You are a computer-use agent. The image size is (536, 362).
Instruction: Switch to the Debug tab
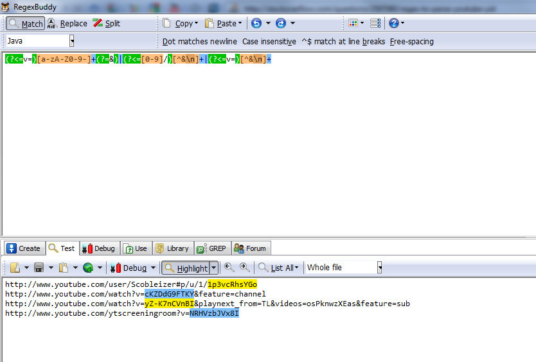[x=100, y=248]
